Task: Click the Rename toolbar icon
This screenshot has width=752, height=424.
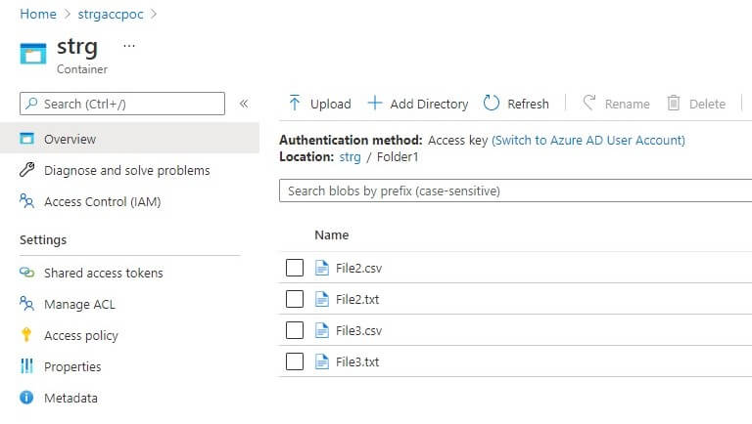Action: [589, 104]
